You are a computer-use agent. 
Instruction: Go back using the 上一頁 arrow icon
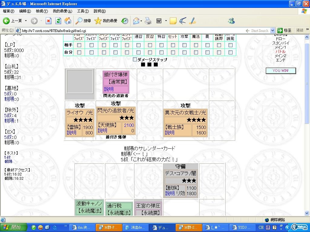(6, 21)
